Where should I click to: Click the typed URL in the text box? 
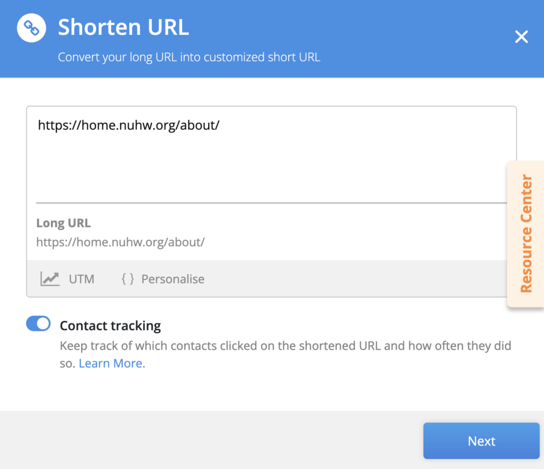click(129, 125)
